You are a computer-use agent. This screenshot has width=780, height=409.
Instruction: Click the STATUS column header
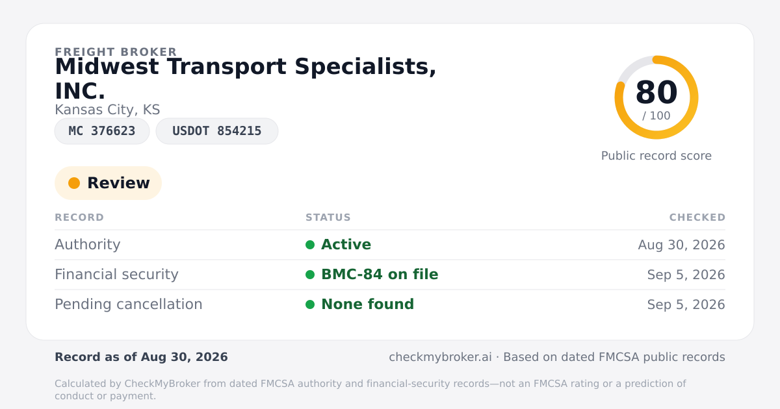click(328, 217)
